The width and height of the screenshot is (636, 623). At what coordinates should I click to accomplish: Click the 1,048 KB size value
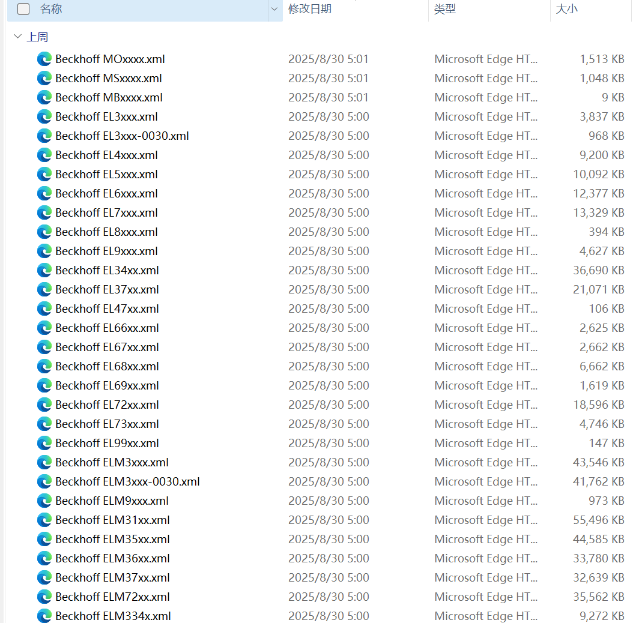pyautogui.click(x=602, y=78)
